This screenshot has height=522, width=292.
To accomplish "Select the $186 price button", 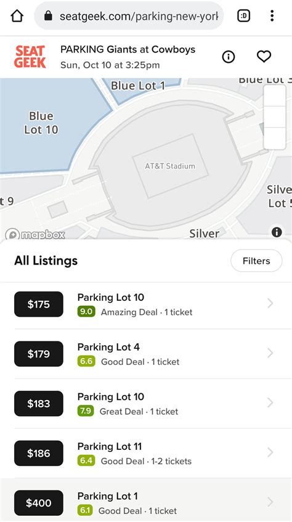I will 39,453.
